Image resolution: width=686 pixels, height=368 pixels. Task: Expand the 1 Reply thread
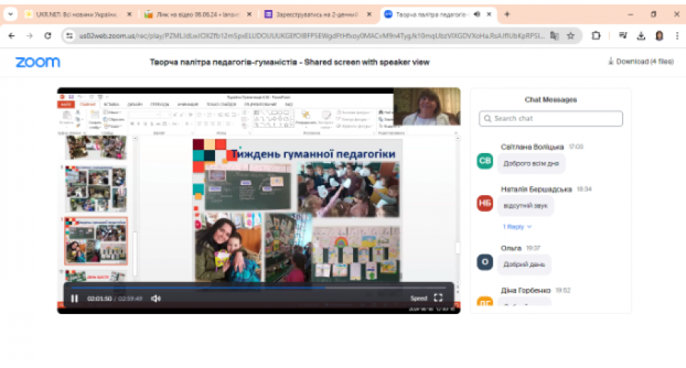[517, 226]
